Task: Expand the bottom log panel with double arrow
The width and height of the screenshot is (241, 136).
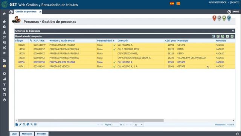Action: pos(237,134)
